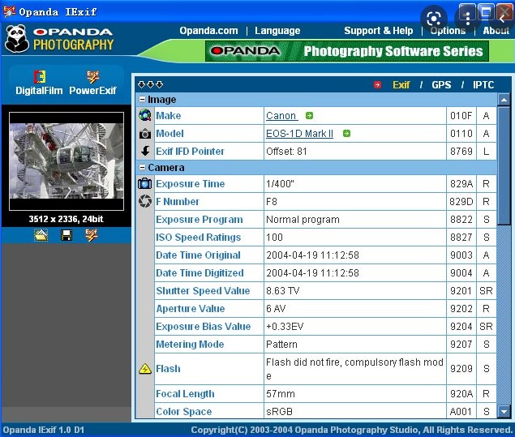The width and height of the screenshot is (515, 437).
Task: Click the Normal program value
Action: (303, 220)
